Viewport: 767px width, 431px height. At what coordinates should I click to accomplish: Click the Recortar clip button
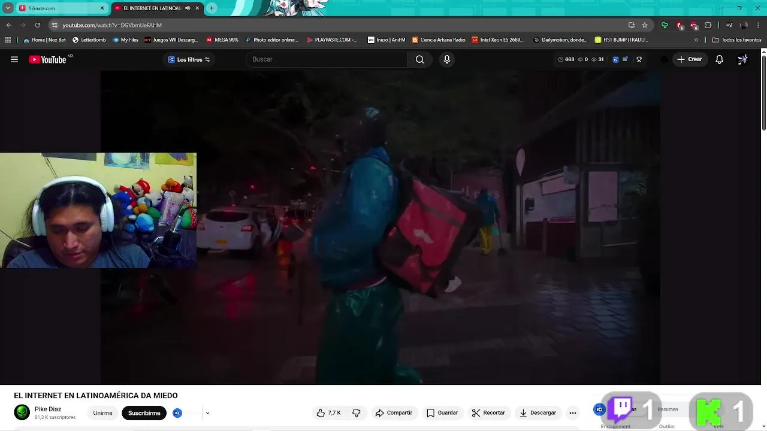pyautogui.click(x=488, y=413)
